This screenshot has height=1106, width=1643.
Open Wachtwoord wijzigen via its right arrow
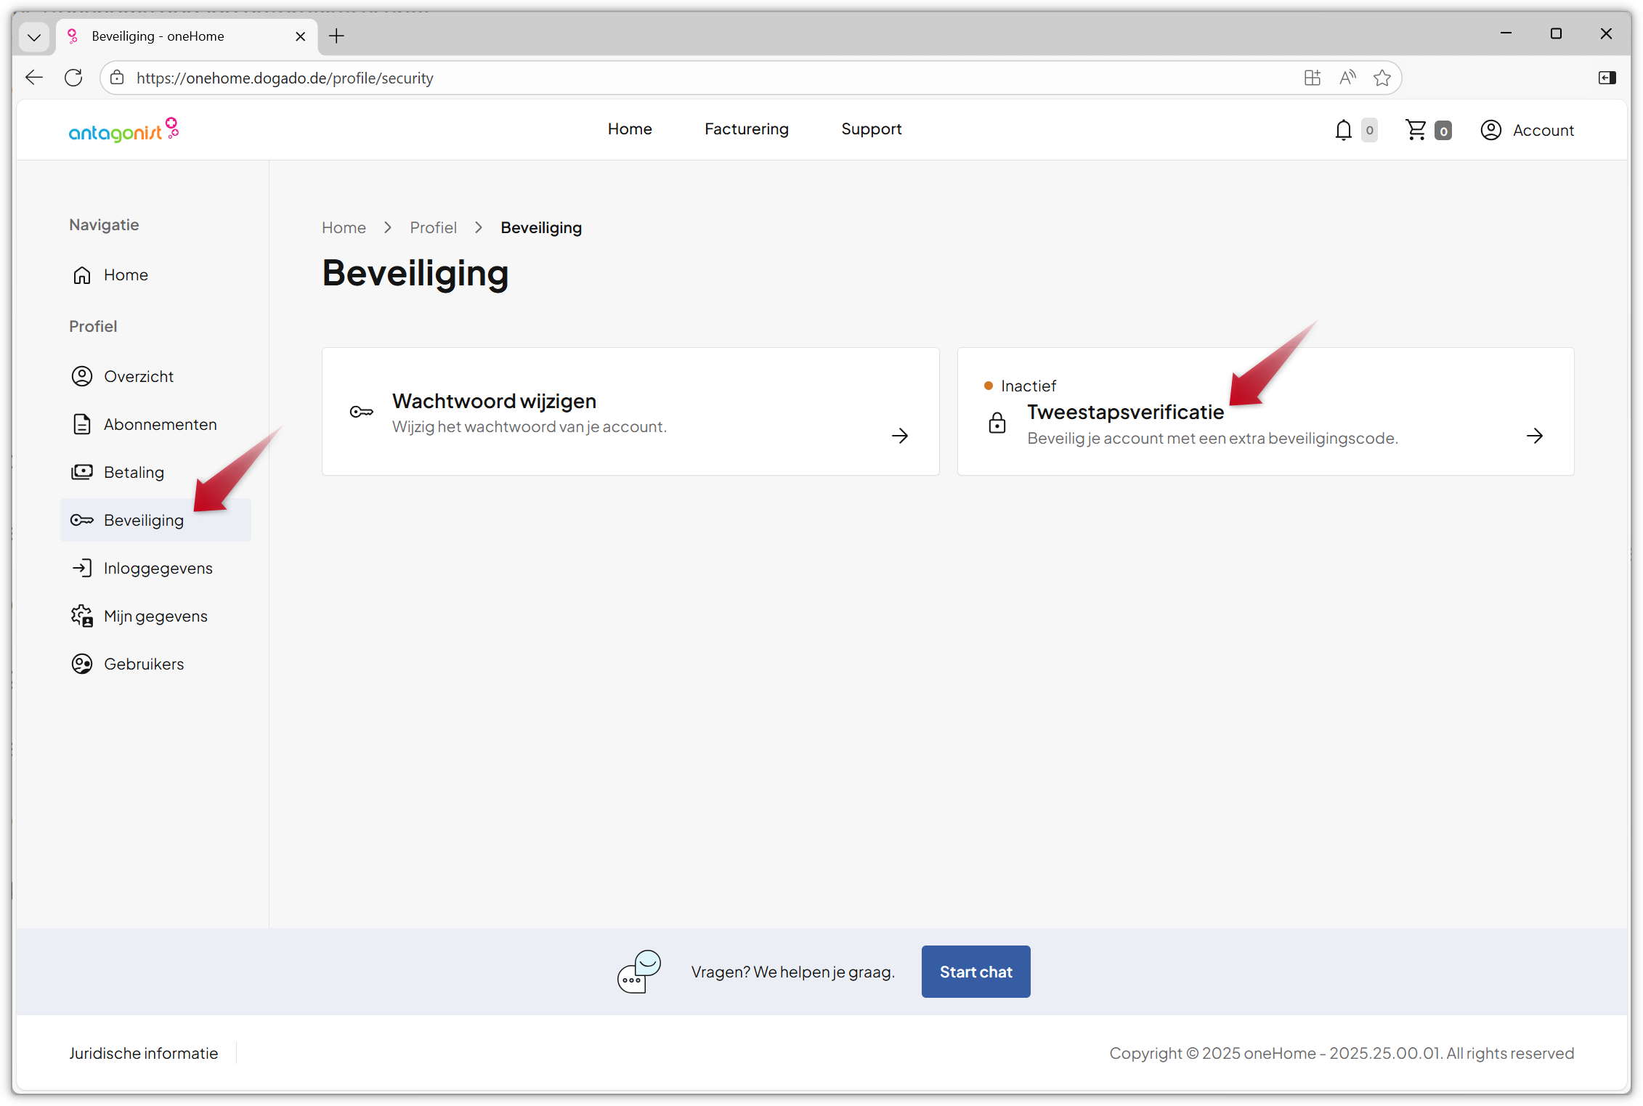point(900,436)
